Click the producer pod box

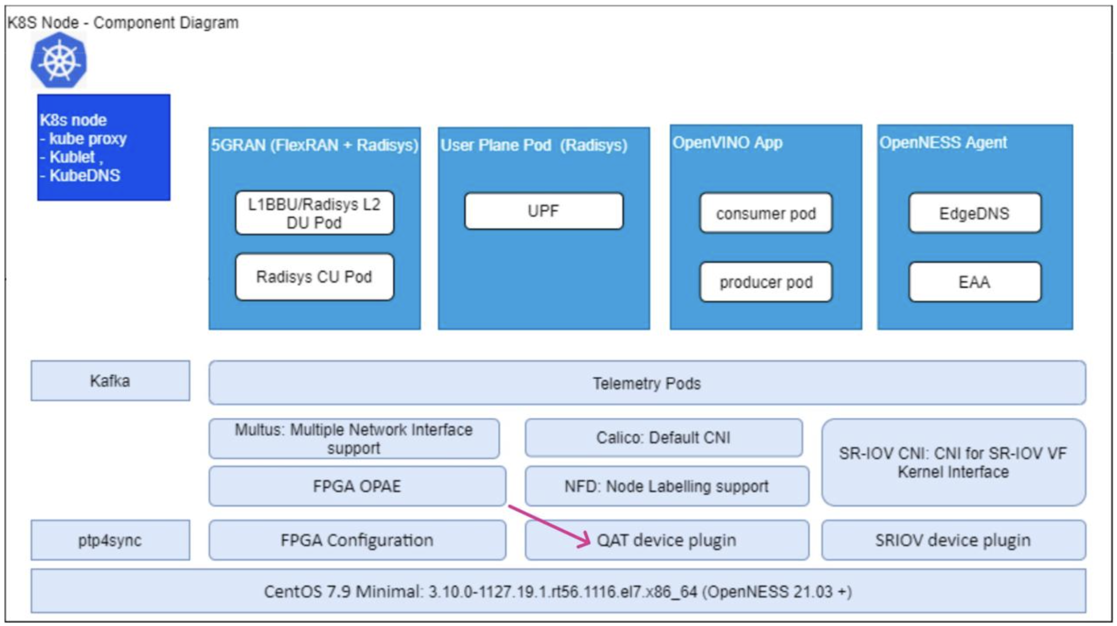[x=765, y=282]
